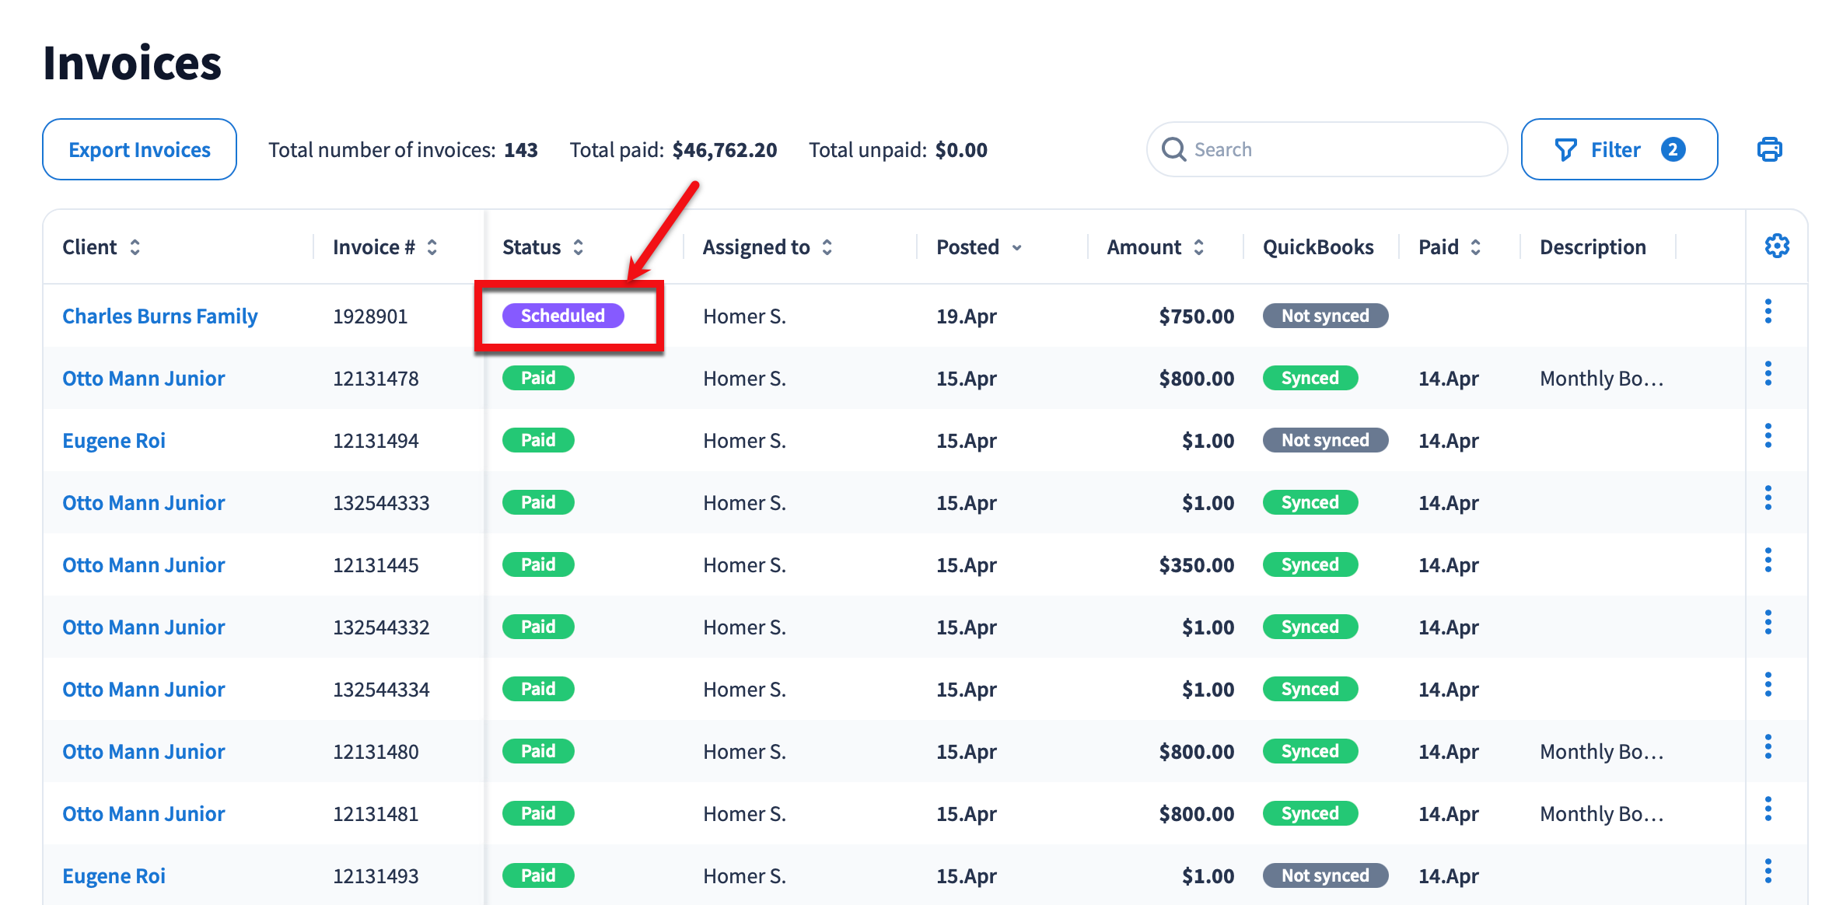This screenshot has height=905, width=1829.
Task: Click the print invoices icon
Action: [1769, 149]
